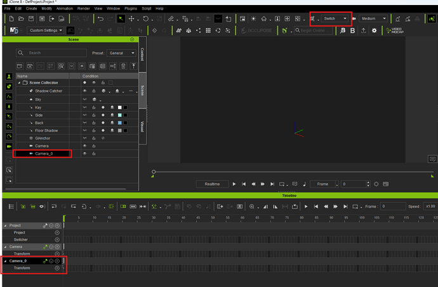Open the Medium quality dropdown
The height and width of the screenshot is (287, 438).
click(373, 18)
